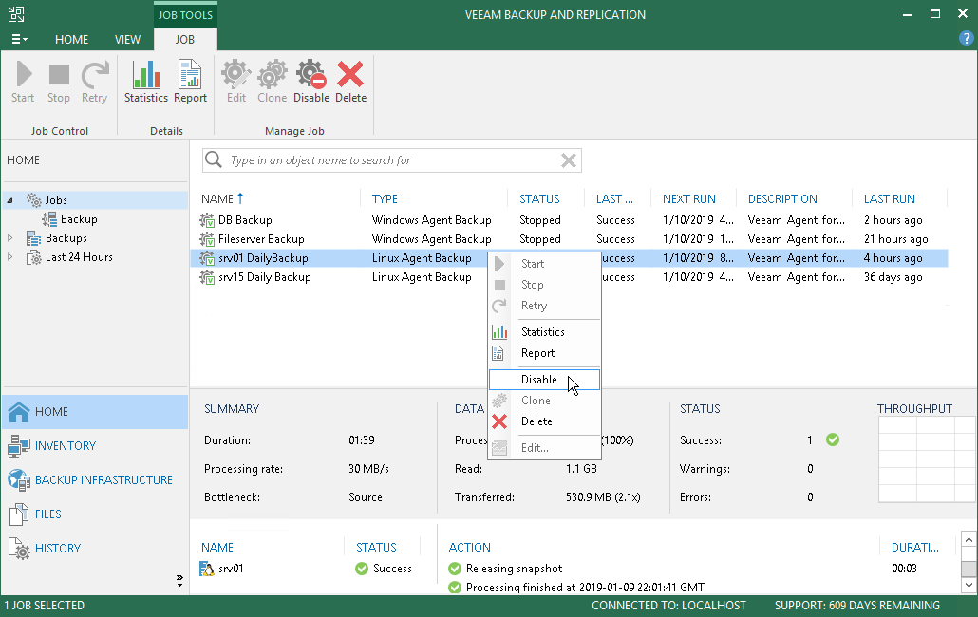The image size is (978, 617).
Task: Sort by the LAST RUN column header
Action: (x=890, y=198)
